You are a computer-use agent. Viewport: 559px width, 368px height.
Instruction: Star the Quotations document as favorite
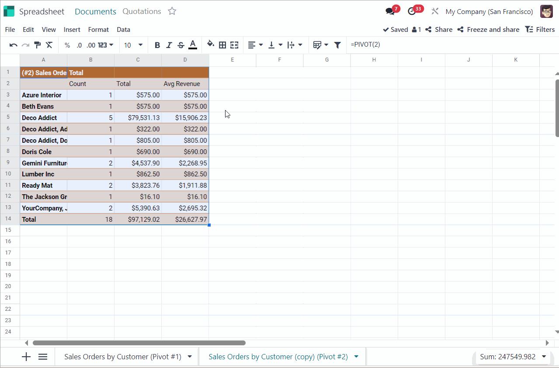point(172,11)
